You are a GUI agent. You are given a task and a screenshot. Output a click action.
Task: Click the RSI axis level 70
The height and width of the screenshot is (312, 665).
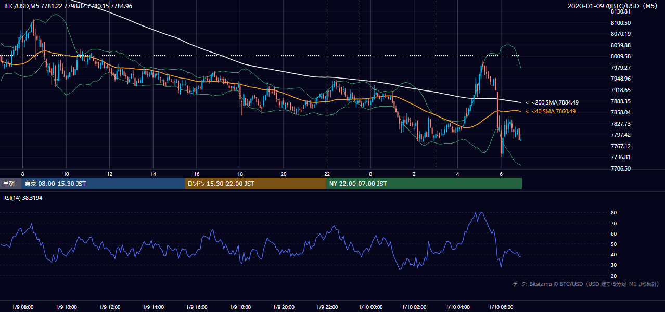point(614,223)
